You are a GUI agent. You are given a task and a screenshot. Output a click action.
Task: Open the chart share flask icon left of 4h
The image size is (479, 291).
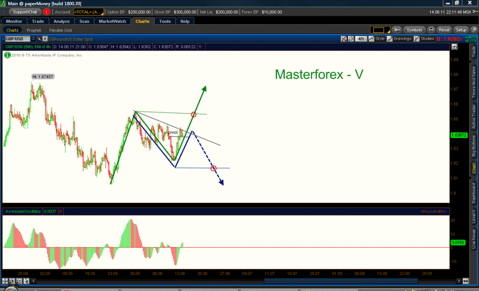pos(344,39)
